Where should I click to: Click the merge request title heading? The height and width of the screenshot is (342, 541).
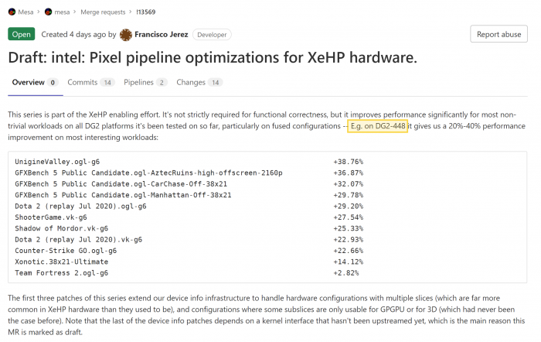pyautogui.click(x=213, y=57)
